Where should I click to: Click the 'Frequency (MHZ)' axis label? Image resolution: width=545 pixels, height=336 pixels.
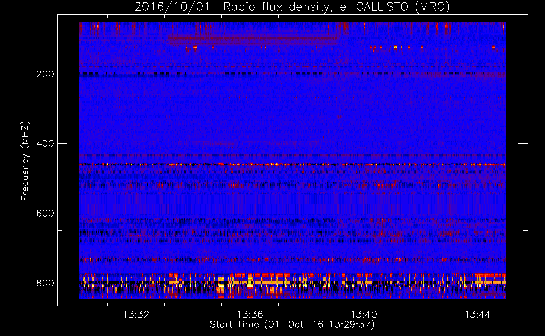coord(25,161)
